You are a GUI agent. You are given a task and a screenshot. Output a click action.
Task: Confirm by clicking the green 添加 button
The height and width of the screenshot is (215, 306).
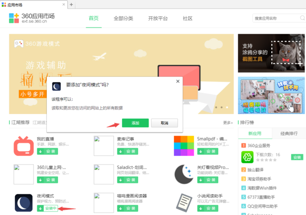coord(135,123)
